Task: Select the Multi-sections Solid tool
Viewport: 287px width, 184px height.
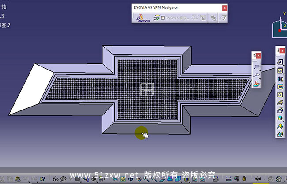Action: point(280,126)
